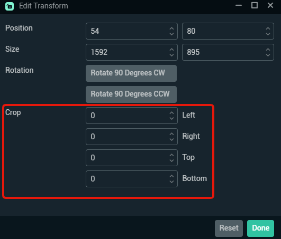Increase Position X value with up arrow
This screenshot has height=239, width=281.
[x=171, y=28]
